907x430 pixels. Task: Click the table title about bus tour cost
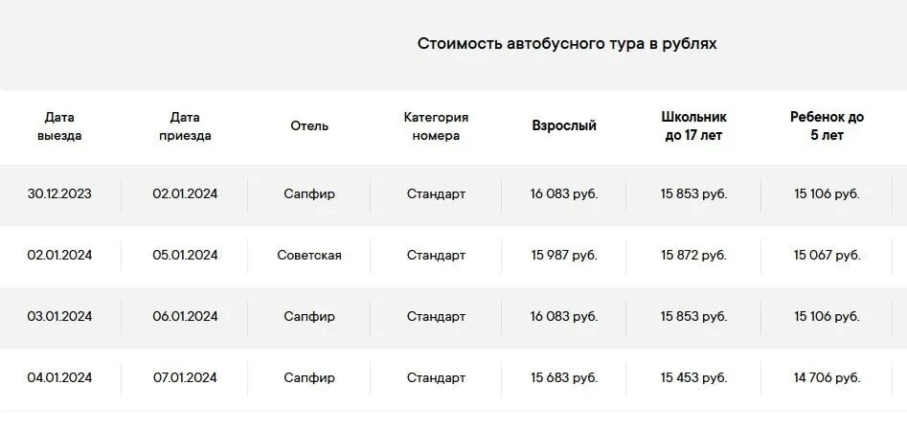pos(567,44)
